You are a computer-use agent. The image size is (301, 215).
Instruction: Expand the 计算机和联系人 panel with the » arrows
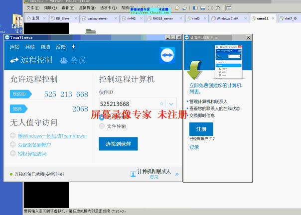pos(177,174)
